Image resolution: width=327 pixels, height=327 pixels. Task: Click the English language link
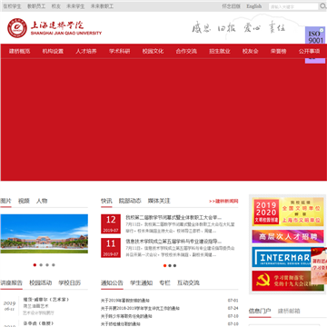click(x=254, y=6)
